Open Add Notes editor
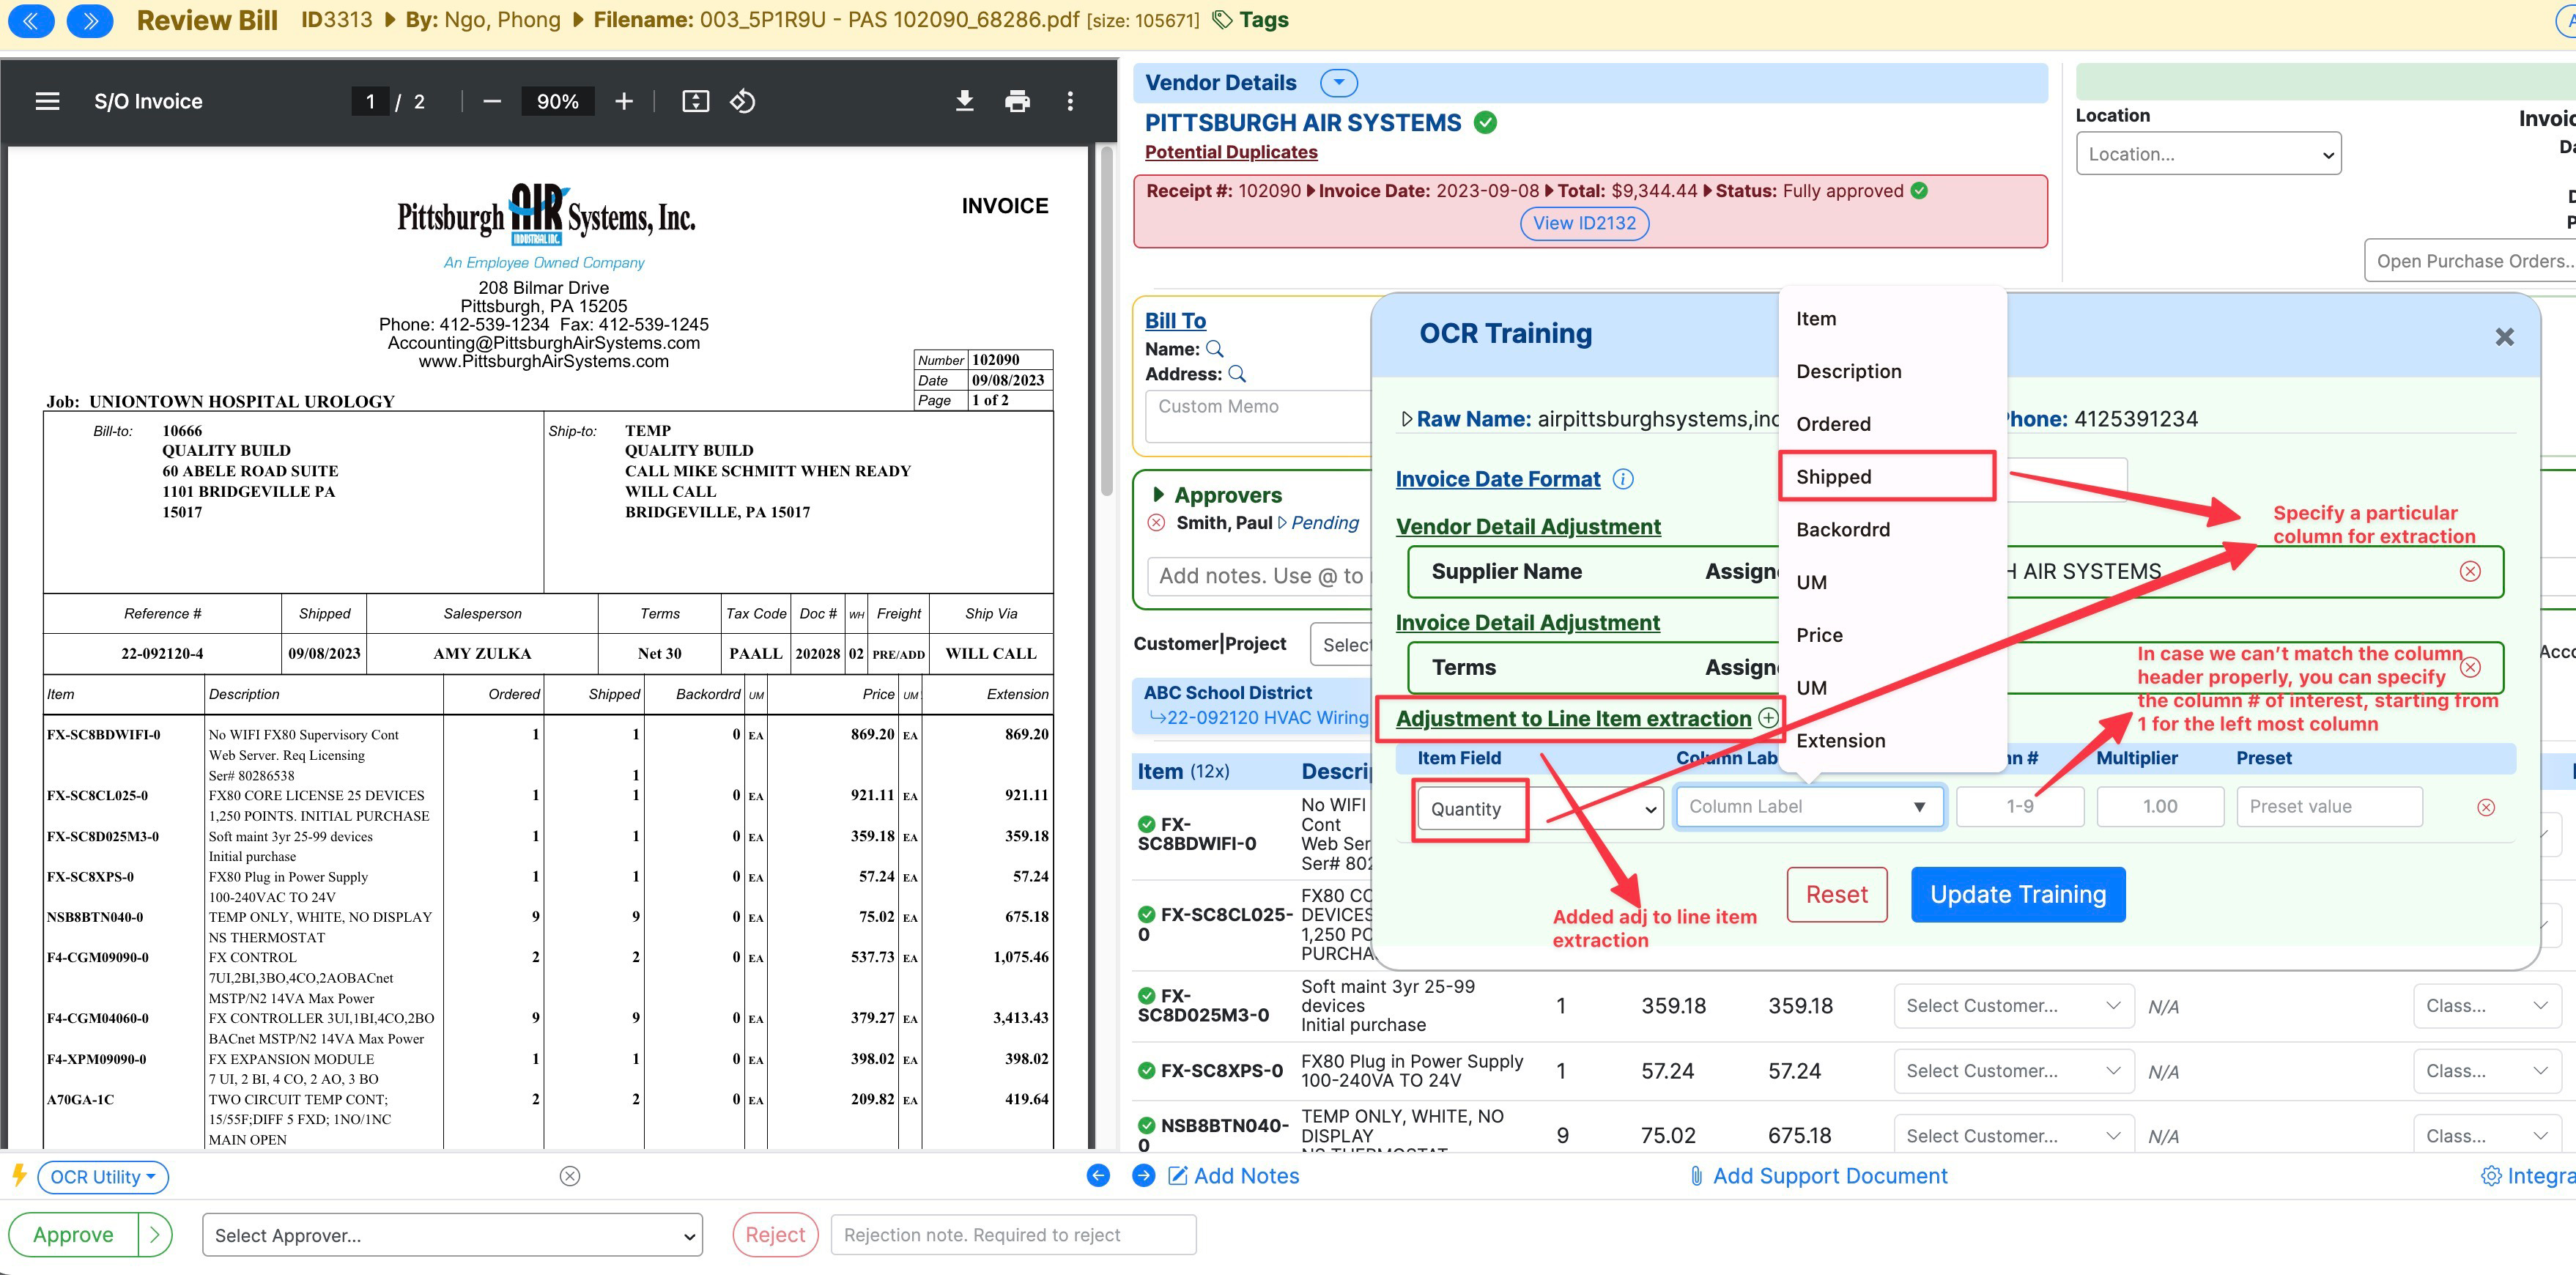The height and width of the screenshot is (1275, 2576). coord(1234,1176)
